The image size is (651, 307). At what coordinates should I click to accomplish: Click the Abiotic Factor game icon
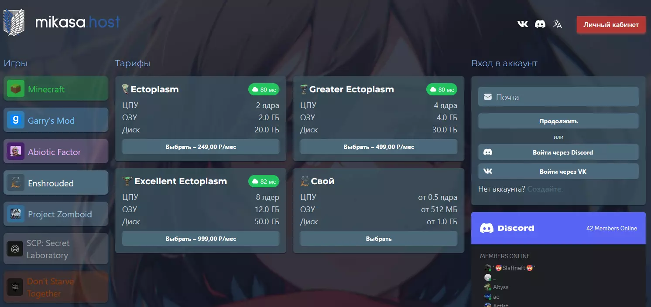tap(16, 152)
